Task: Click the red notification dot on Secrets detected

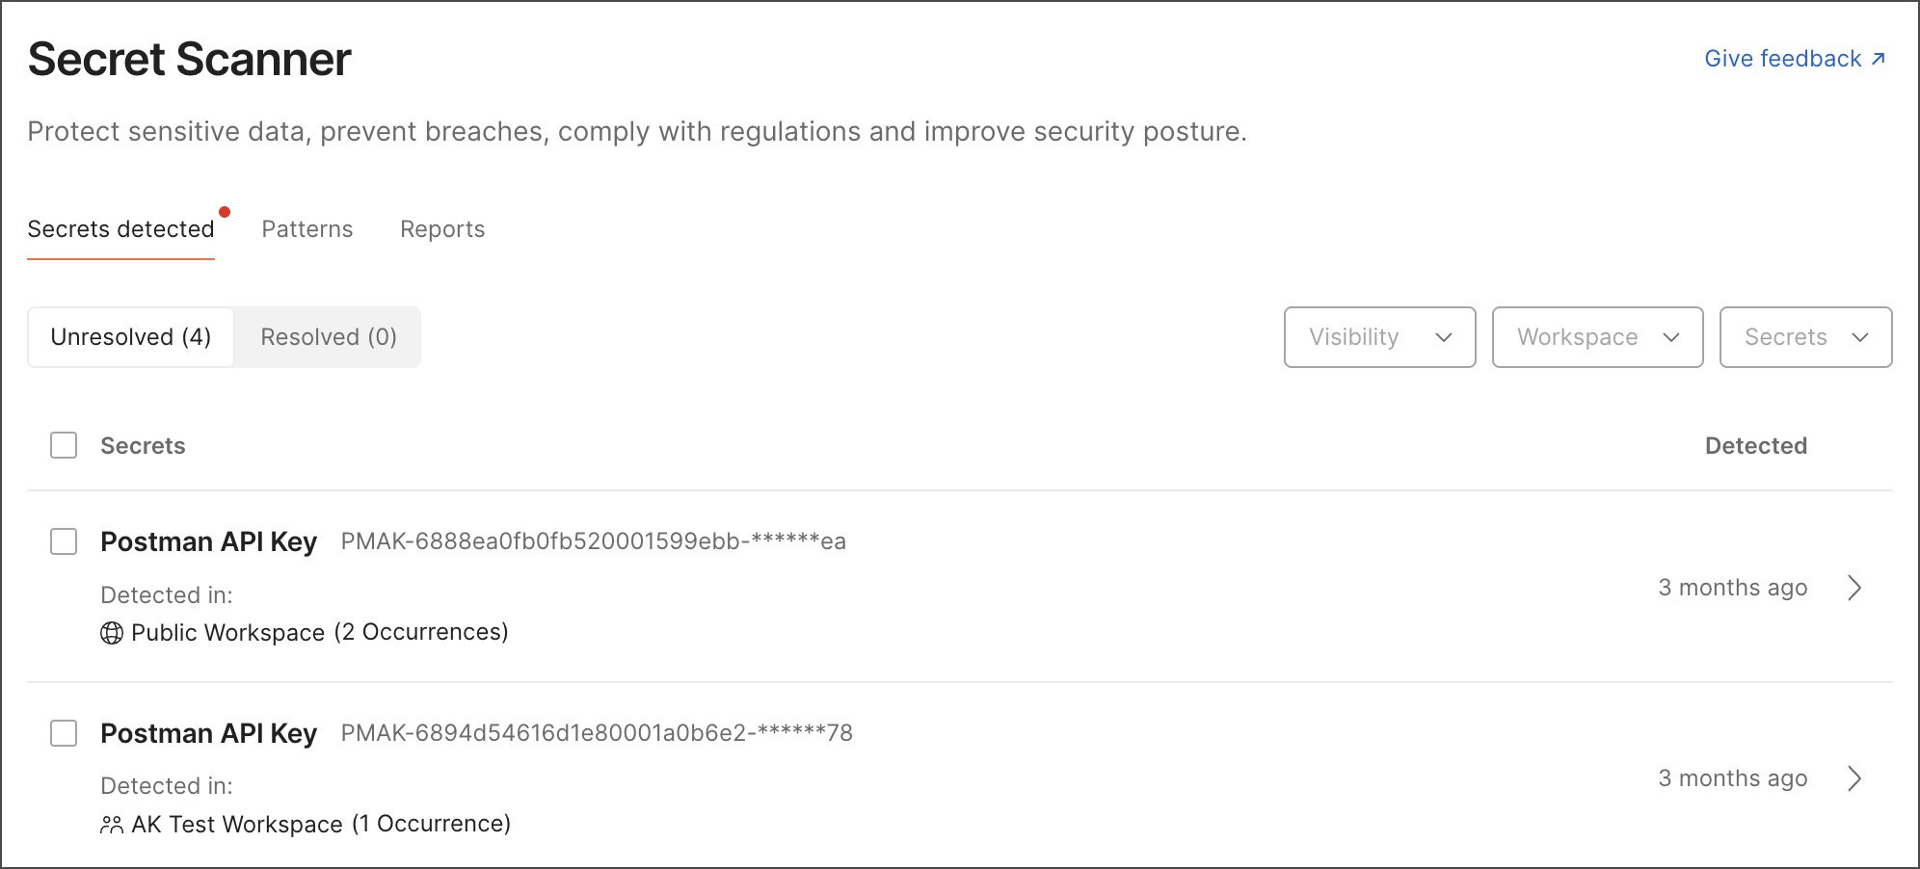Action: coord(225,212)
